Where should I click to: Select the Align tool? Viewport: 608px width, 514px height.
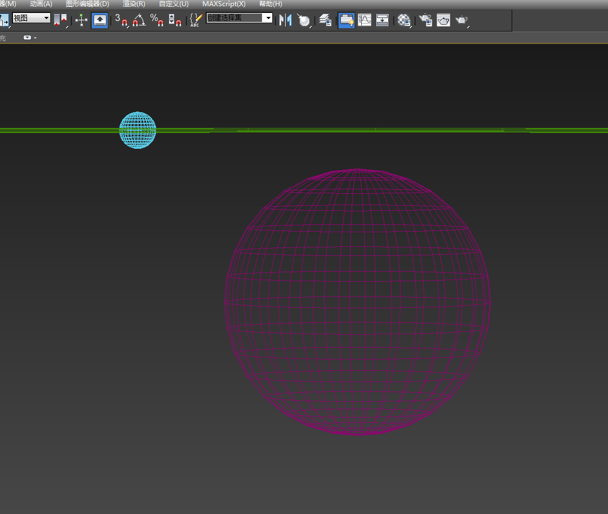[304, 20]
